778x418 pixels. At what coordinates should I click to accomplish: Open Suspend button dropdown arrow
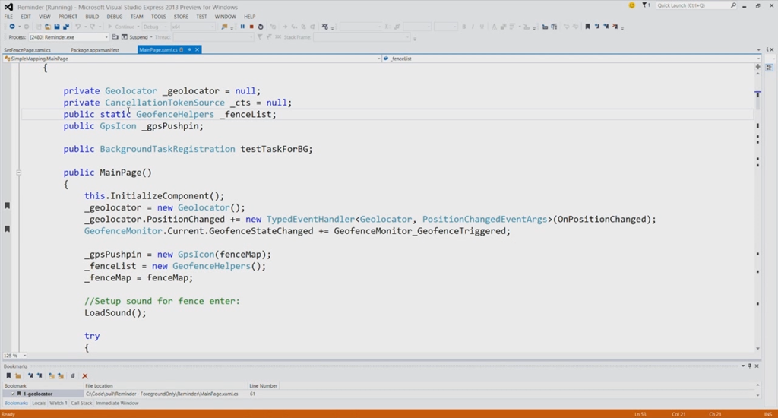(151, 37)
